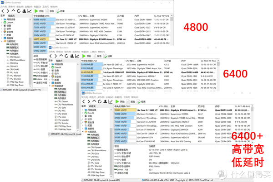Expand the 配置 node in the front window
273x182 pixels.
[x=83, y=125]
